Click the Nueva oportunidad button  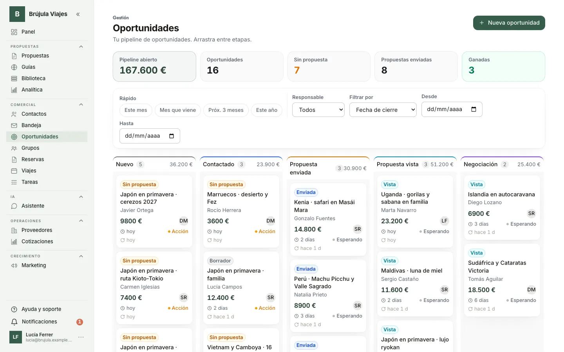(x=509, y=23)
